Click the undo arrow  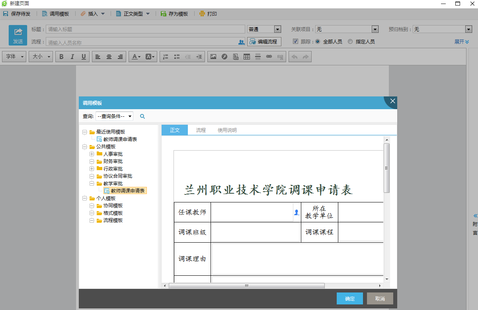pyautogui.click(x=295, y=57)
